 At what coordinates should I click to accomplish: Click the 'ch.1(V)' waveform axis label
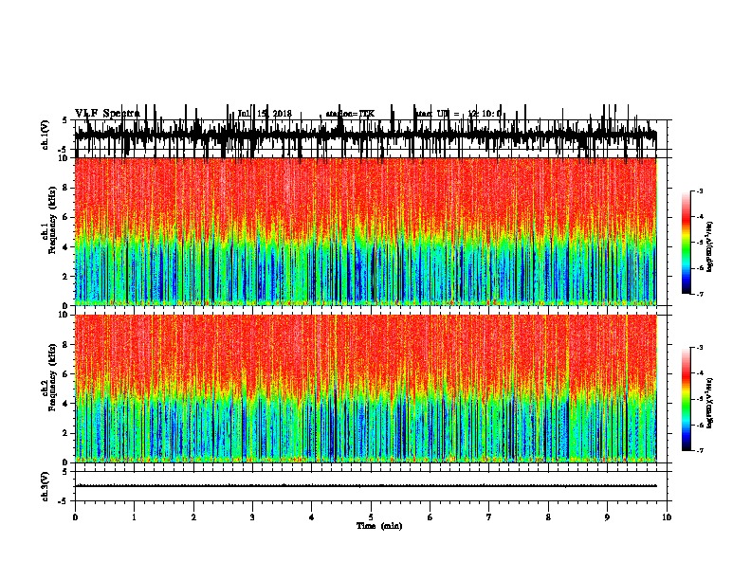pyautogui.click(x=45, y=135)
